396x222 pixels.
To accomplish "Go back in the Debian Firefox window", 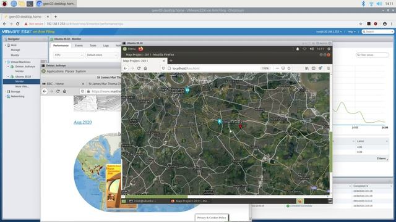I will pyautogui.click(x=45, y=91).
